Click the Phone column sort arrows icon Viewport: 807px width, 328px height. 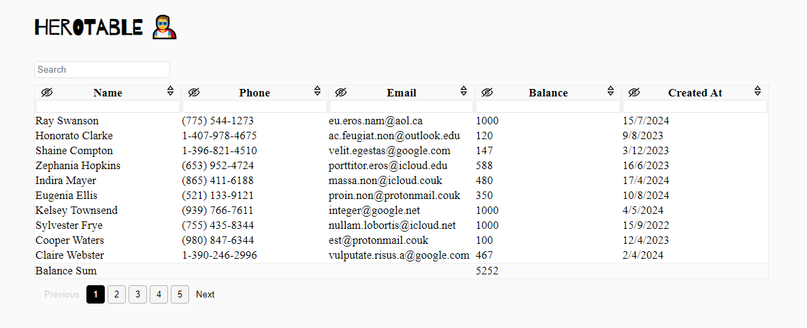(317, 91)
